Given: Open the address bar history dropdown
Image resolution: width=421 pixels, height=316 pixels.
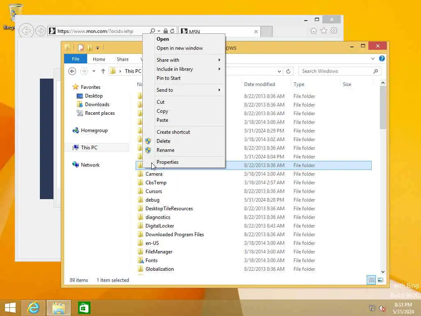Looking at the screenshot, I should (279, 72).
